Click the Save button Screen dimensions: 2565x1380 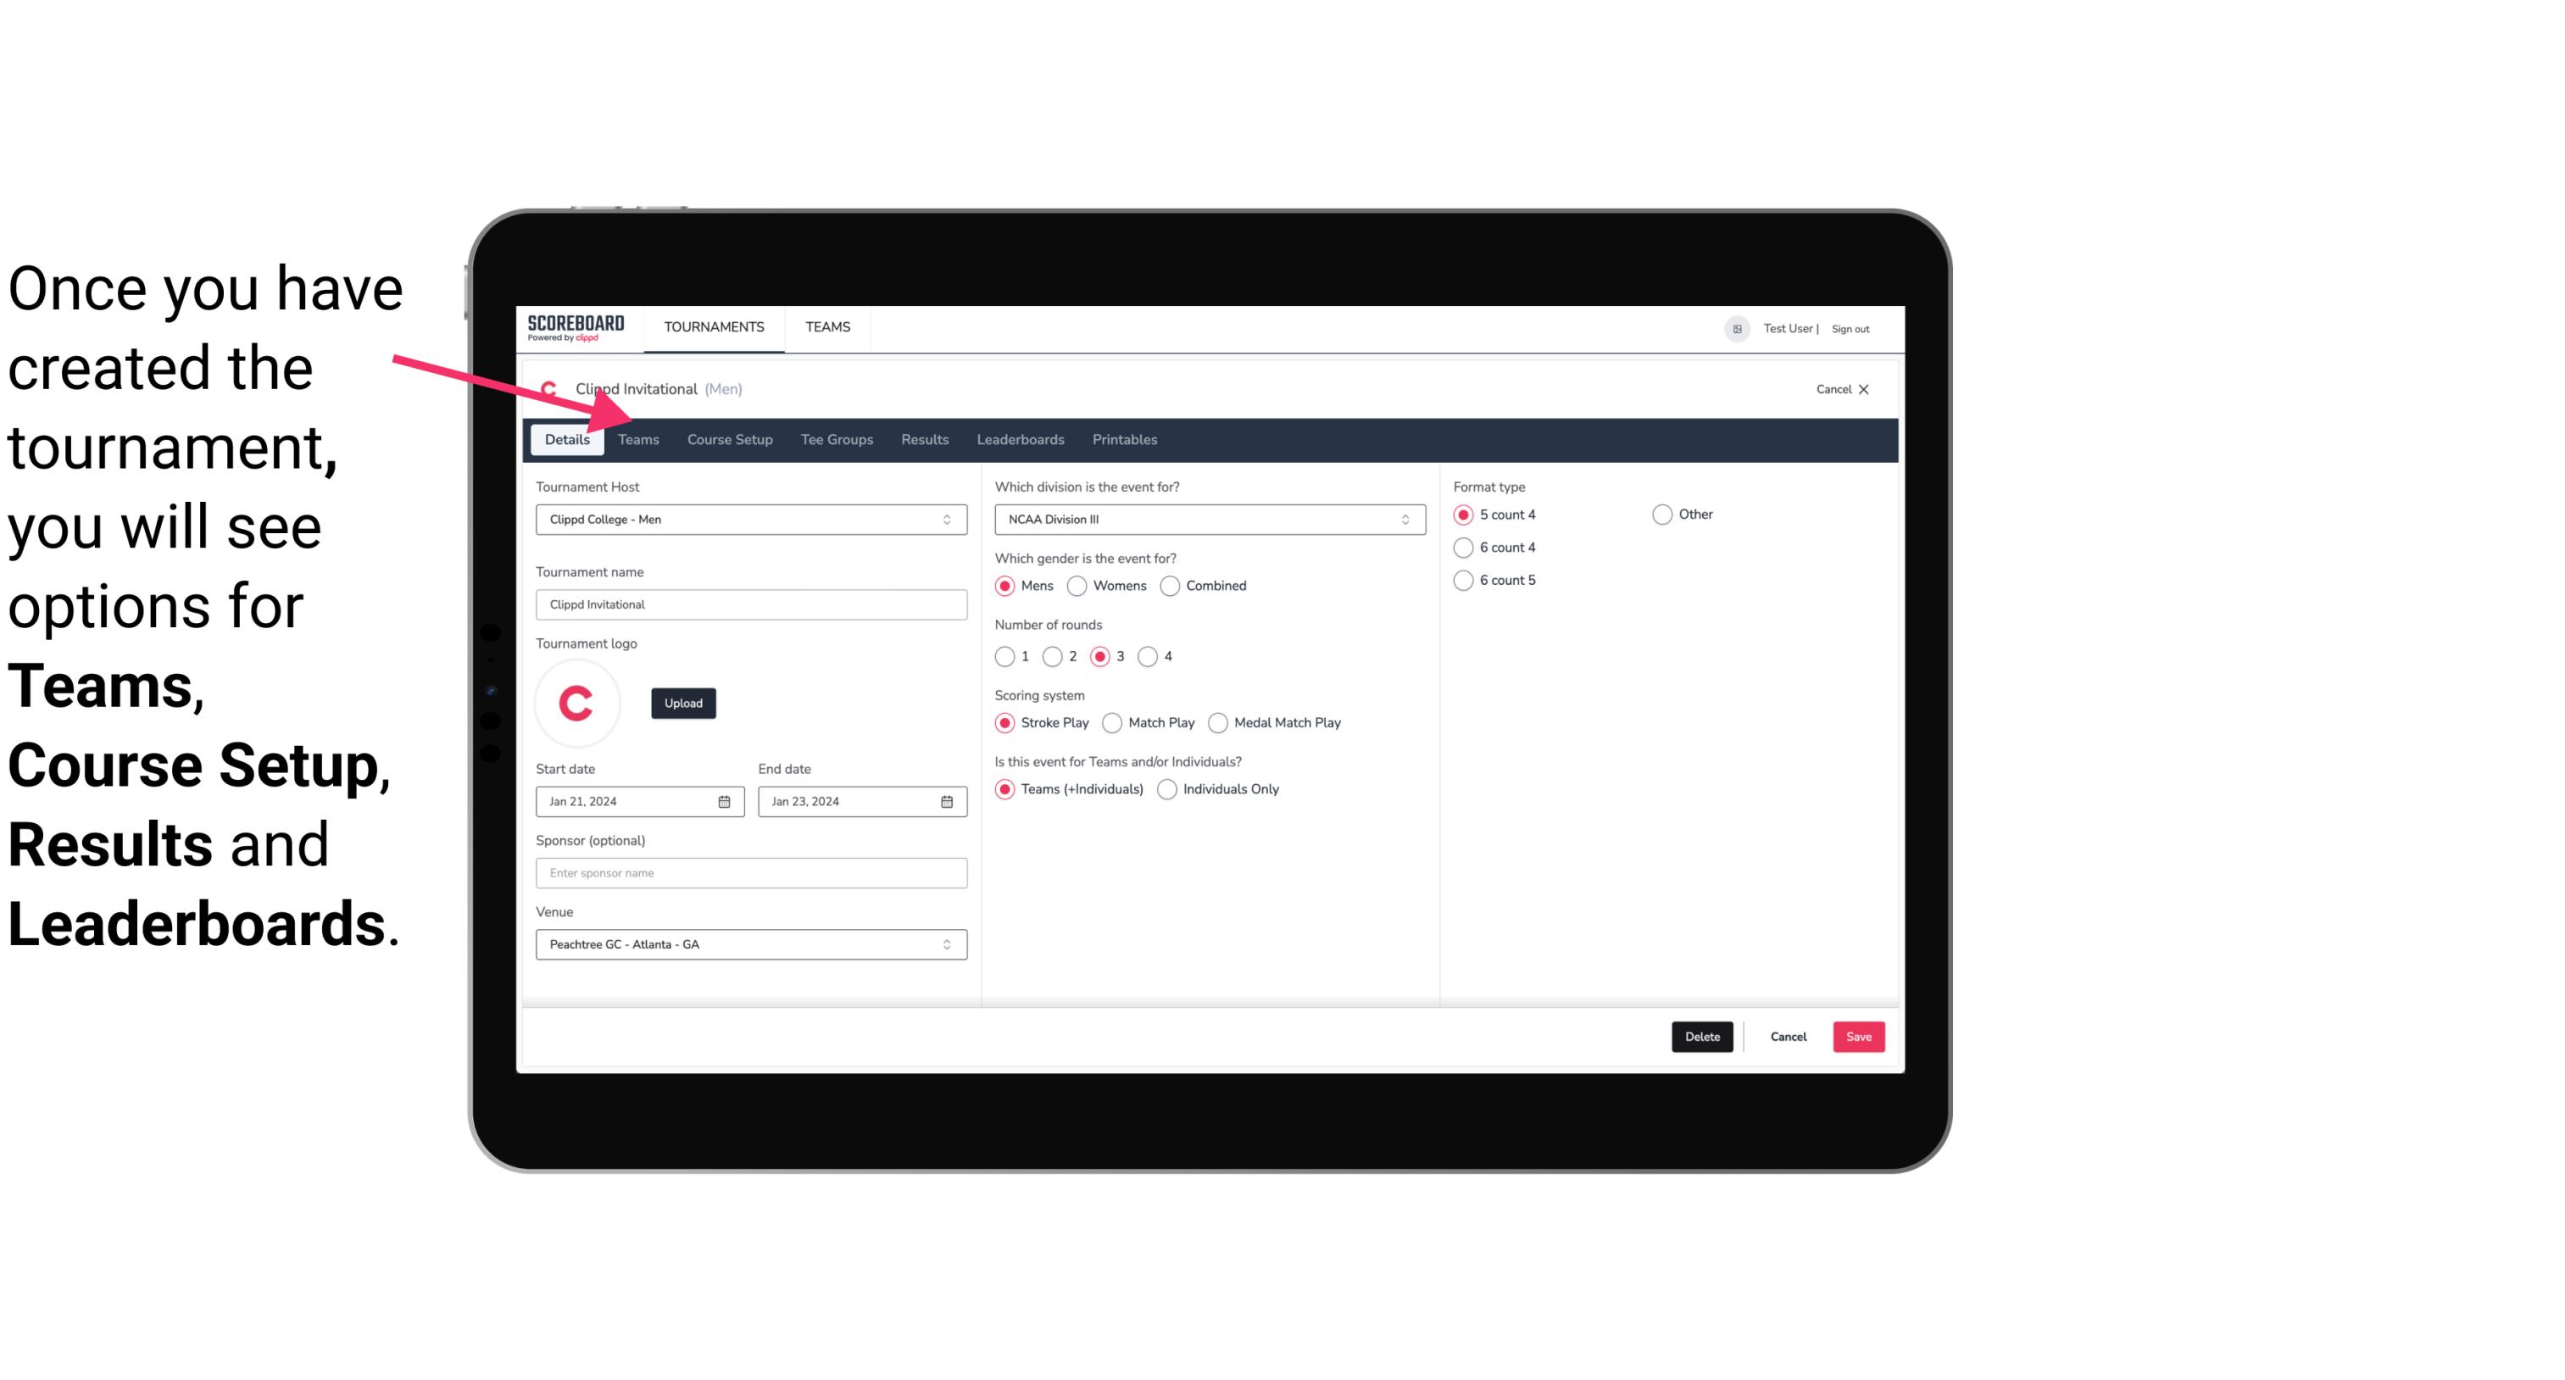coord(1856,1037)
